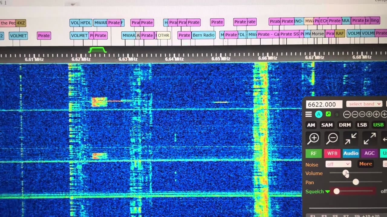The height and width of the screenshot is (217, 387).
Task: Click the 6.65 MHz scale label
Action: 221,58
